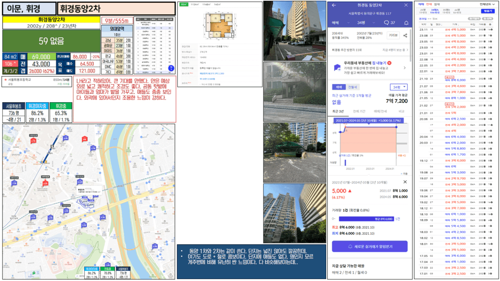Select the 113A㎡ tab in the floor plan panel
The image size is (500, 281).
click(x=195, y=4)
